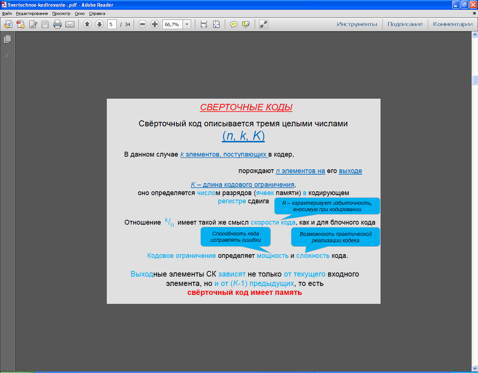
Task: Click the blue words скорости кода
Action: [x=273, y=222]
